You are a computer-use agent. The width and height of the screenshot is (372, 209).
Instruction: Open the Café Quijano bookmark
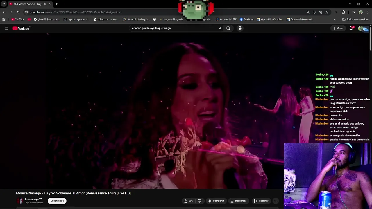coord(47,19)
